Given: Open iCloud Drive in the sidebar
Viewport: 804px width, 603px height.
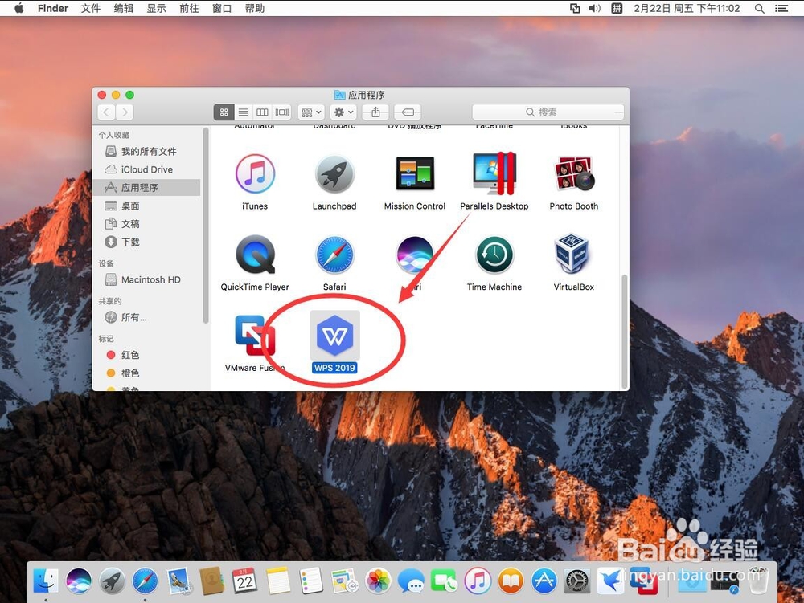Looking at the screenshot, I should pos(148,169).
